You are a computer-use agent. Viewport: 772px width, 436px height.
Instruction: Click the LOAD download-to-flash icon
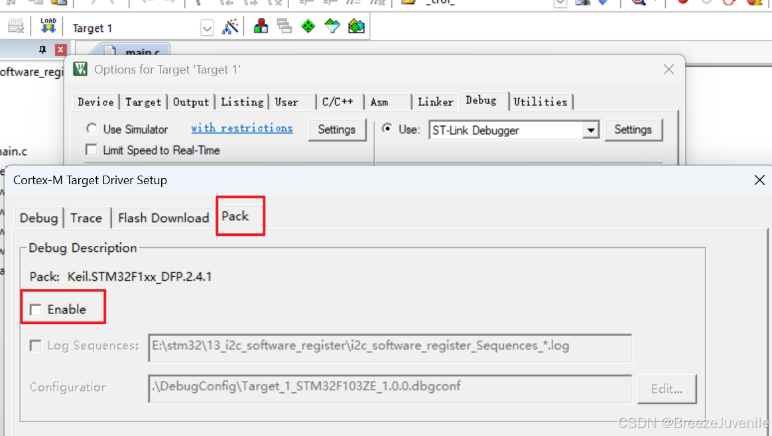coord(48,26)
